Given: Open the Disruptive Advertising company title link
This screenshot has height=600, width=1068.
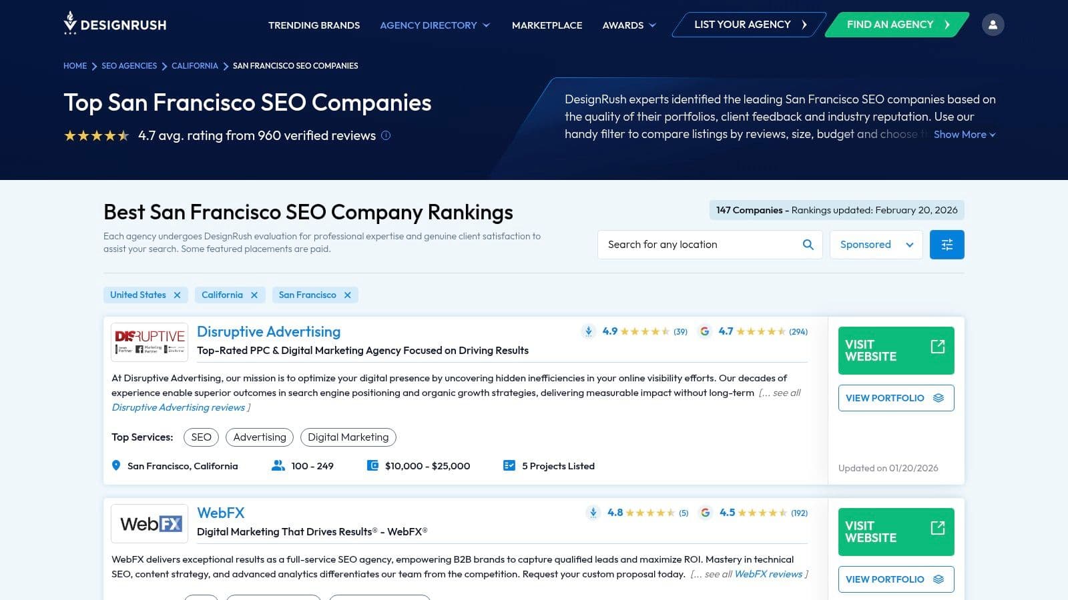Looking at the screenshot, I should point(268,331).
